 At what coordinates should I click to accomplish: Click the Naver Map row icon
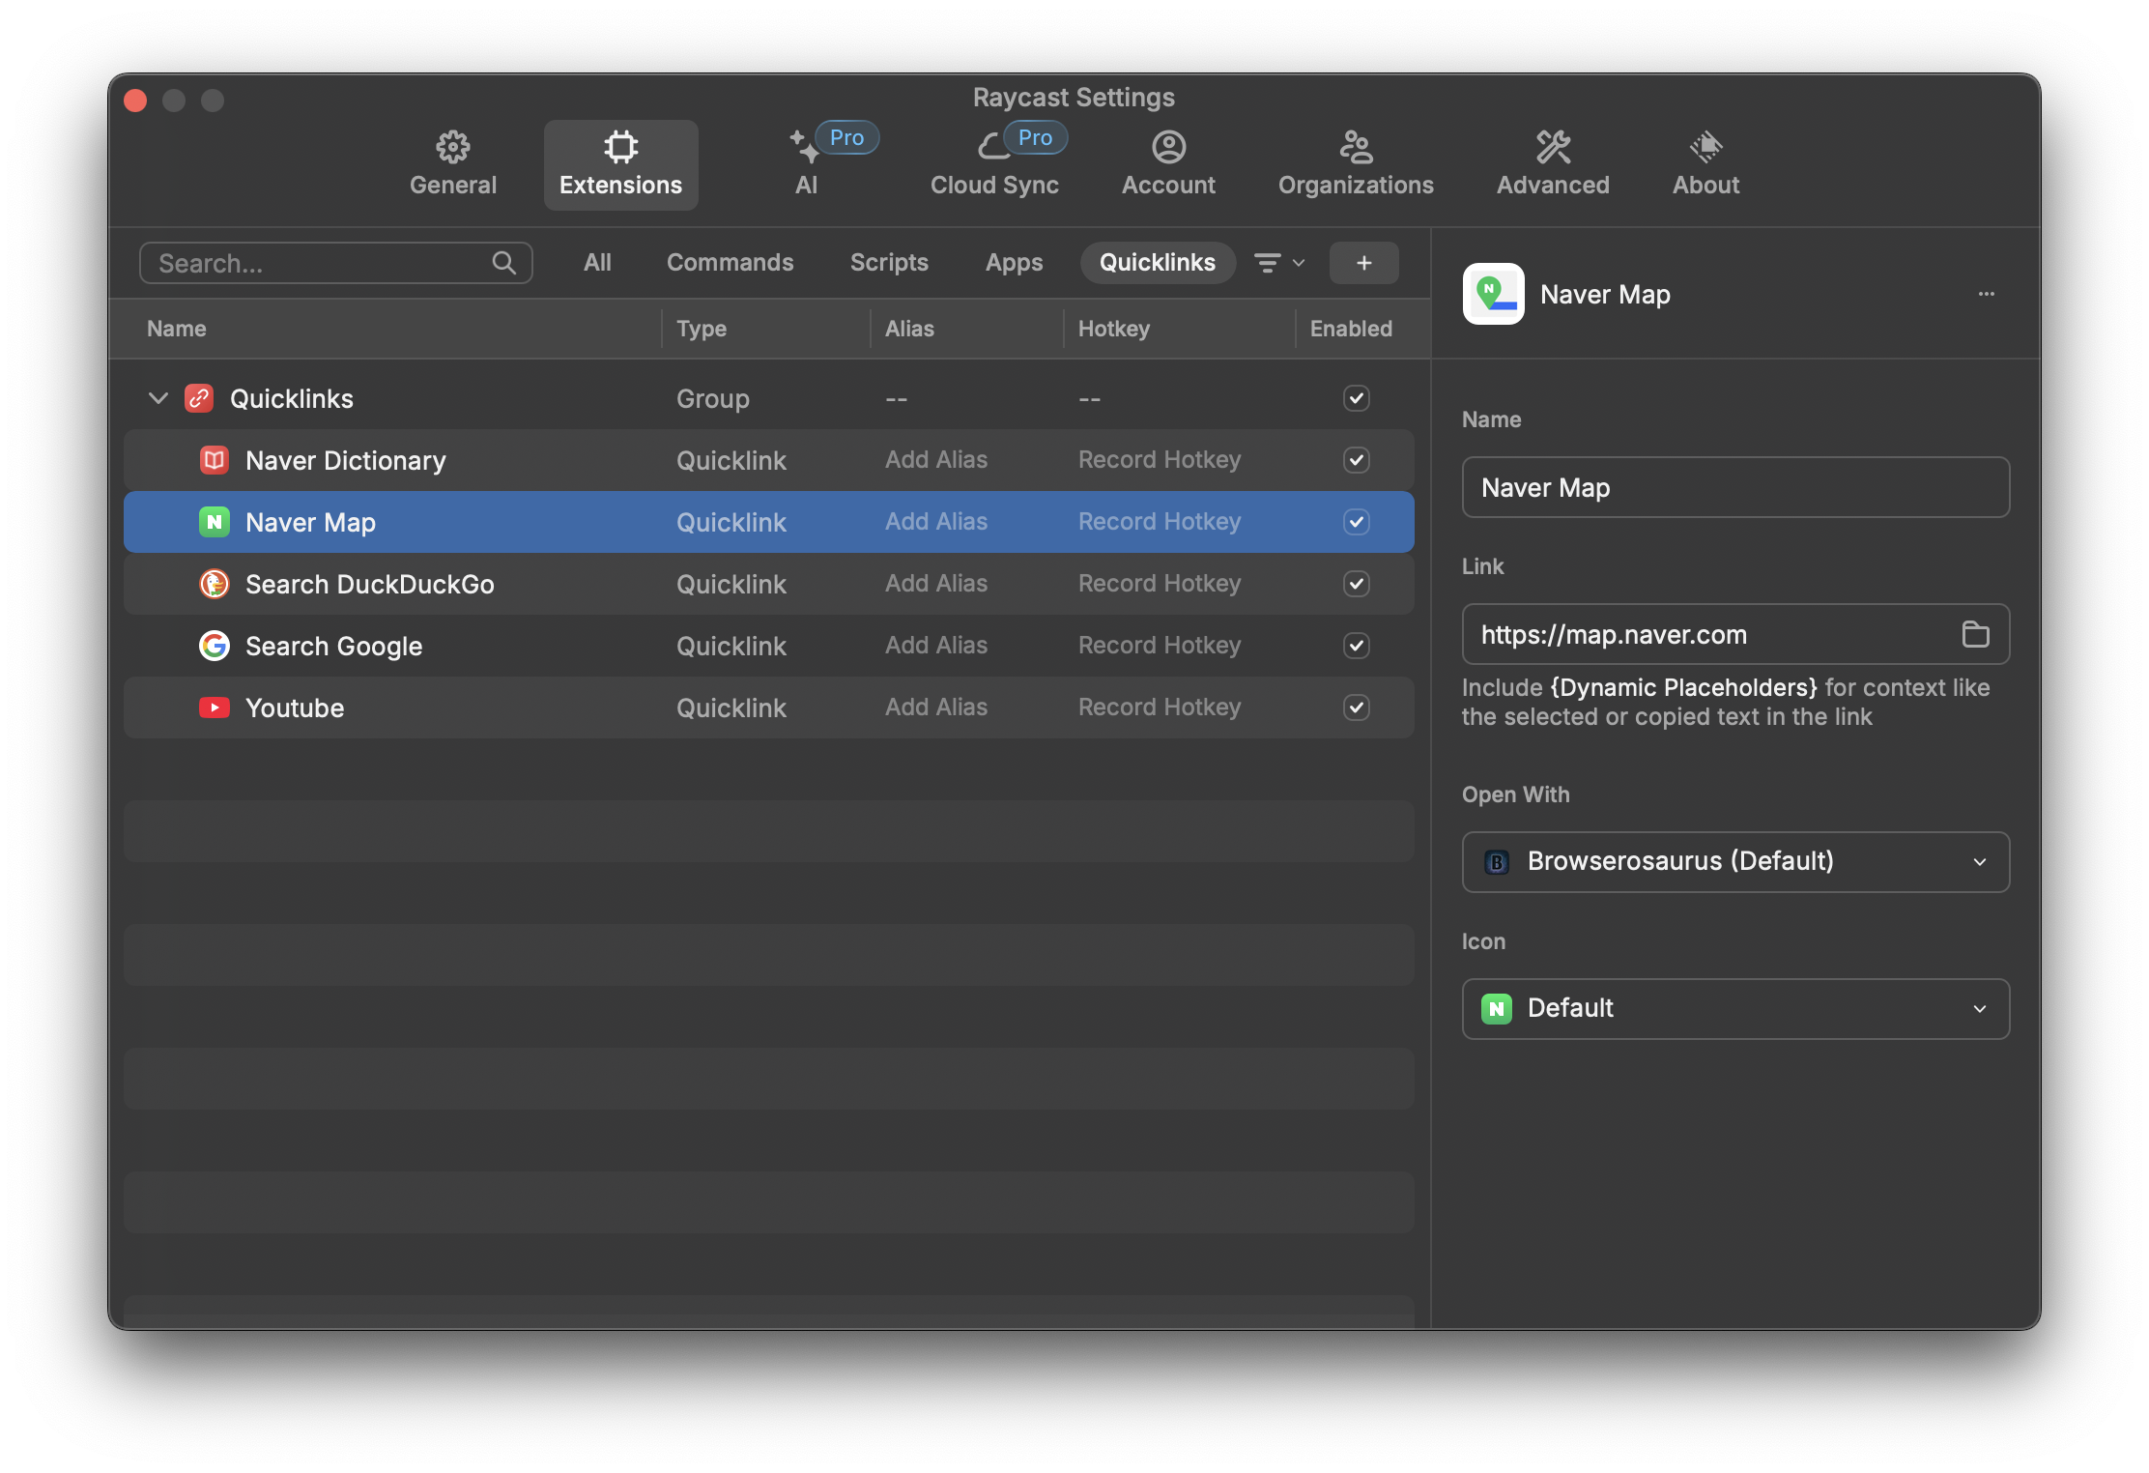pyautogui.click(x=214, y=522)
